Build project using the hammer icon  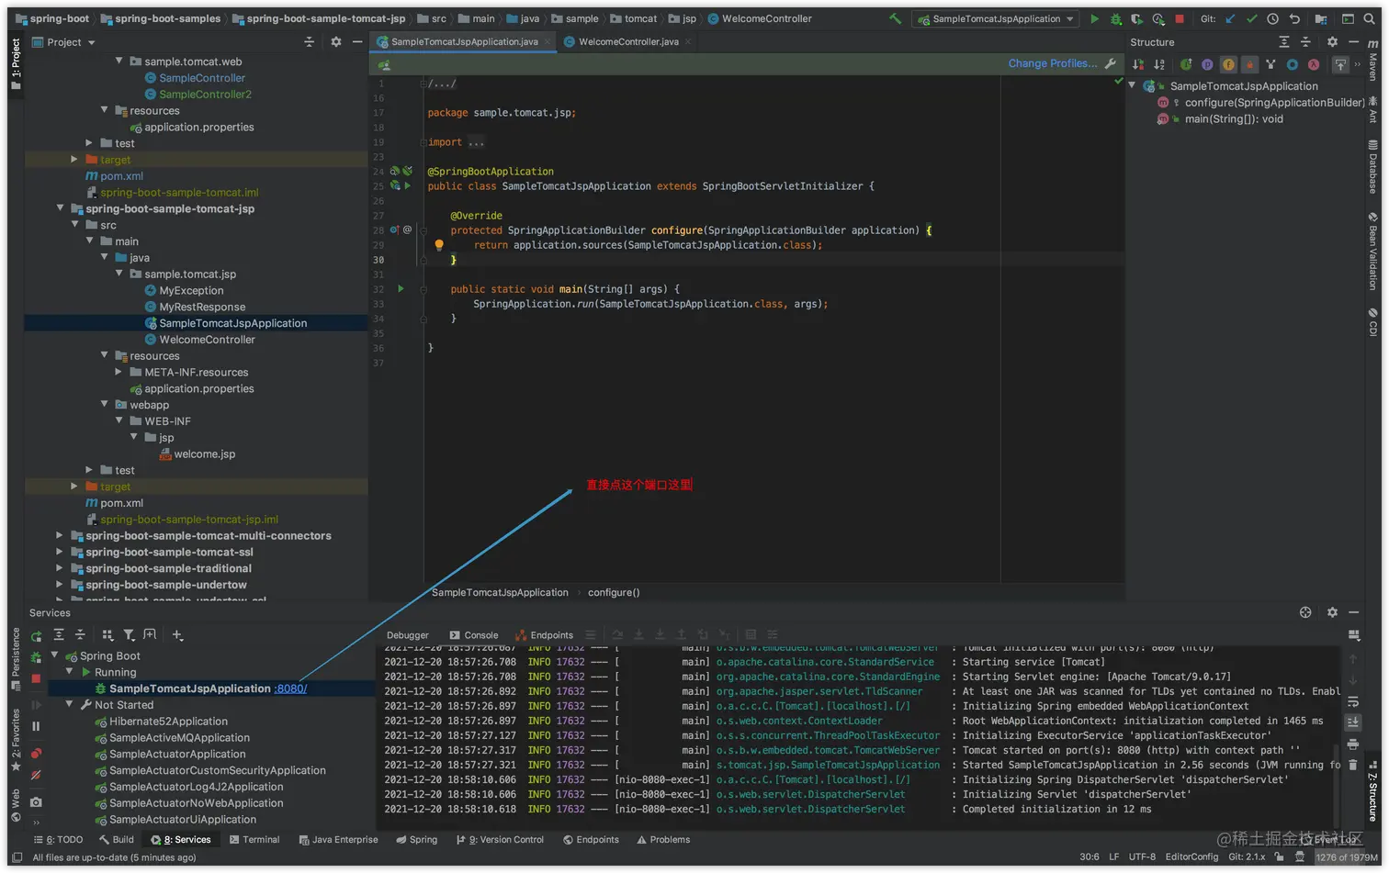[895, 18]
